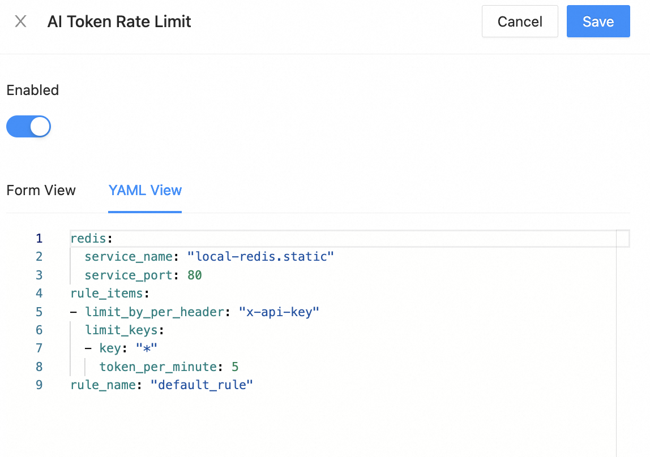Image resolution: width=650 pixels, height=457 pixels.
Task: Switch to the Form View tab
Action: [x=41, y=191]
